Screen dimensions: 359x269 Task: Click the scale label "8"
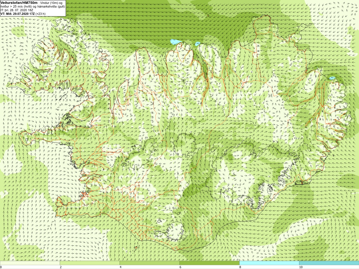tap(240, 267)
